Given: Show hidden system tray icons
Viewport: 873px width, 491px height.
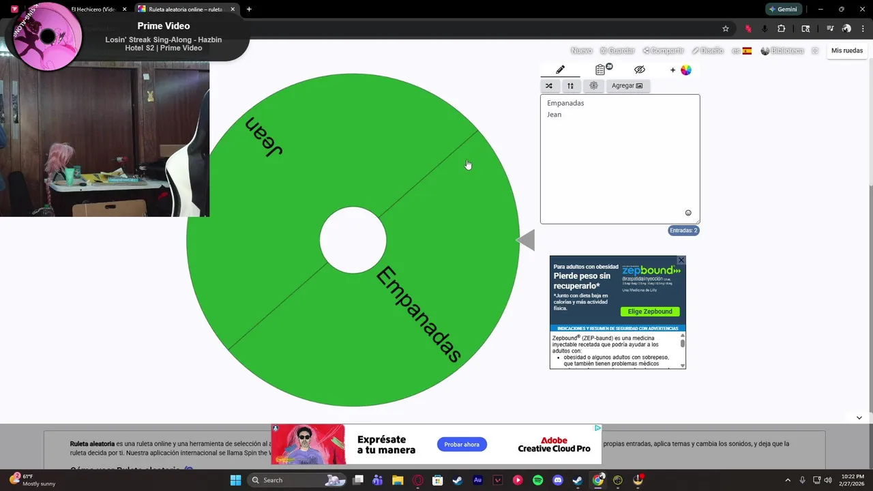Looking at the screenshot, I should pyautogui.click(x=788, y=480).
